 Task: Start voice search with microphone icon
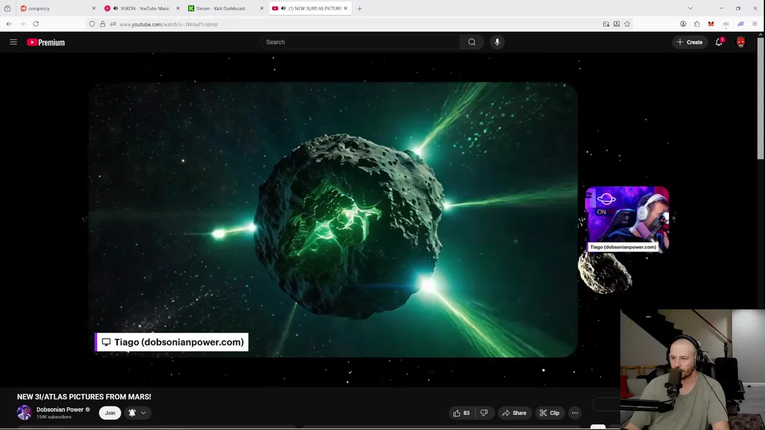(x=497, y=42)
